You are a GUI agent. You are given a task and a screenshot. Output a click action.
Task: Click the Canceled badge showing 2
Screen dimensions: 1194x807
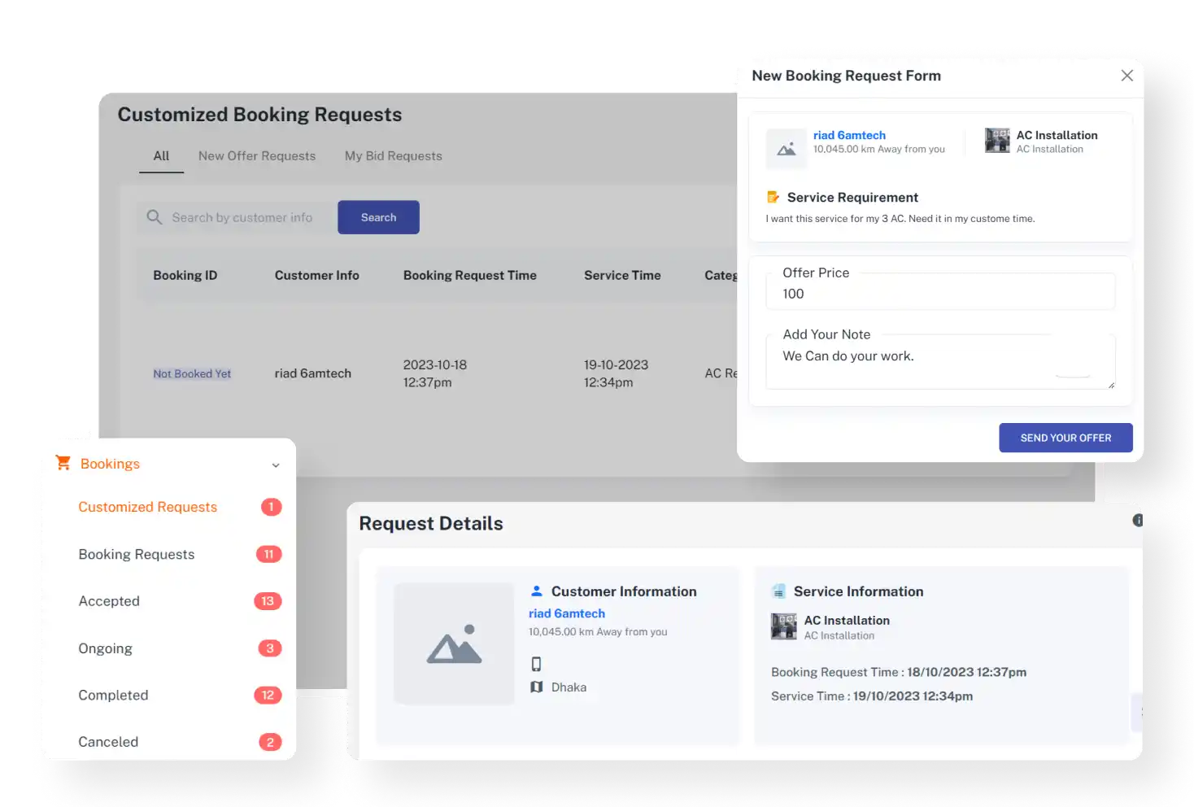point(270,742)
